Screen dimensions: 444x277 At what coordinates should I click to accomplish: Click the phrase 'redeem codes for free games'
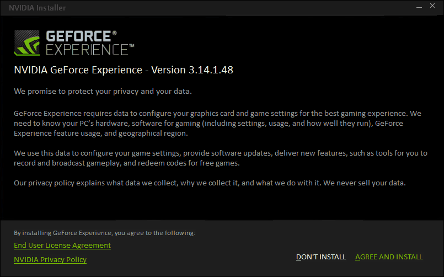[x=189, y=163]
